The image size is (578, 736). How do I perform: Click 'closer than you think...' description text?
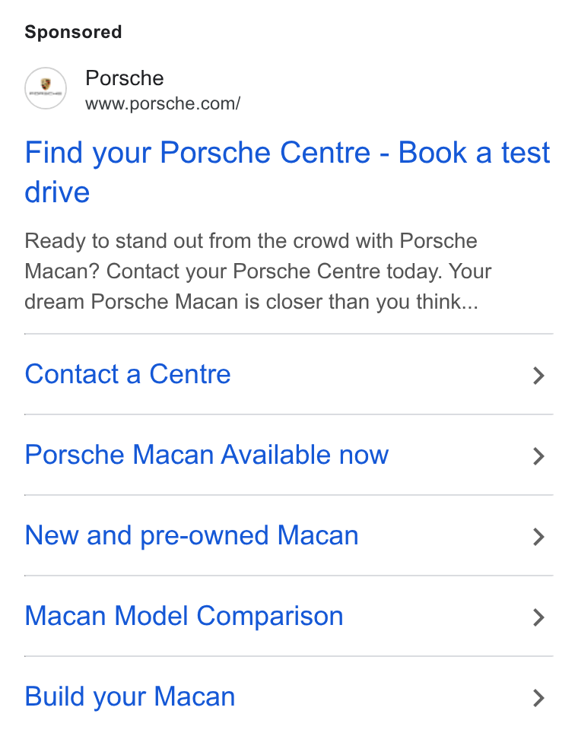[x=372, y=302]
